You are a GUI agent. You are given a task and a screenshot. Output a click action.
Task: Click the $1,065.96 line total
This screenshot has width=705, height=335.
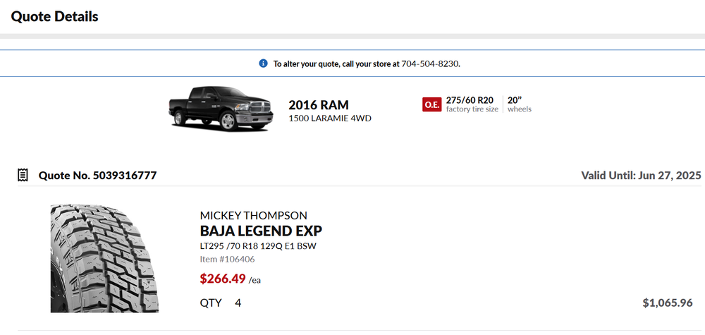tap(668, 303)
